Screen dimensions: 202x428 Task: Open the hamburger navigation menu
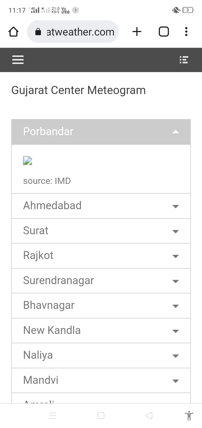pos(18,60)
